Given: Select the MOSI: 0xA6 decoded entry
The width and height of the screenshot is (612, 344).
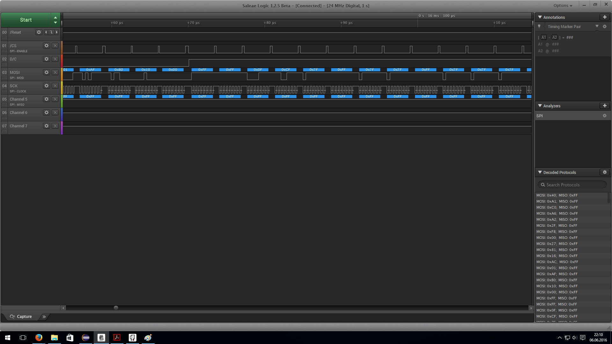Looking at the screenshot, I should [x=557, y=213].
